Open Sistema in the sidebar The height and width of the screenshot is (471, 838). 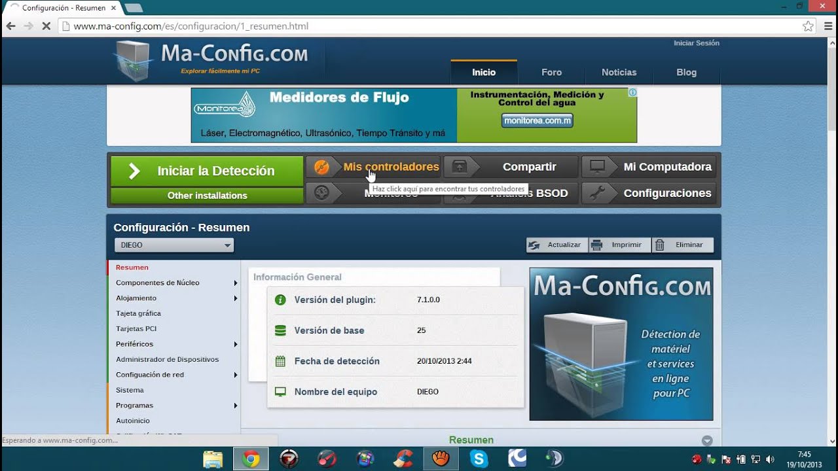[x=130, y=391]
